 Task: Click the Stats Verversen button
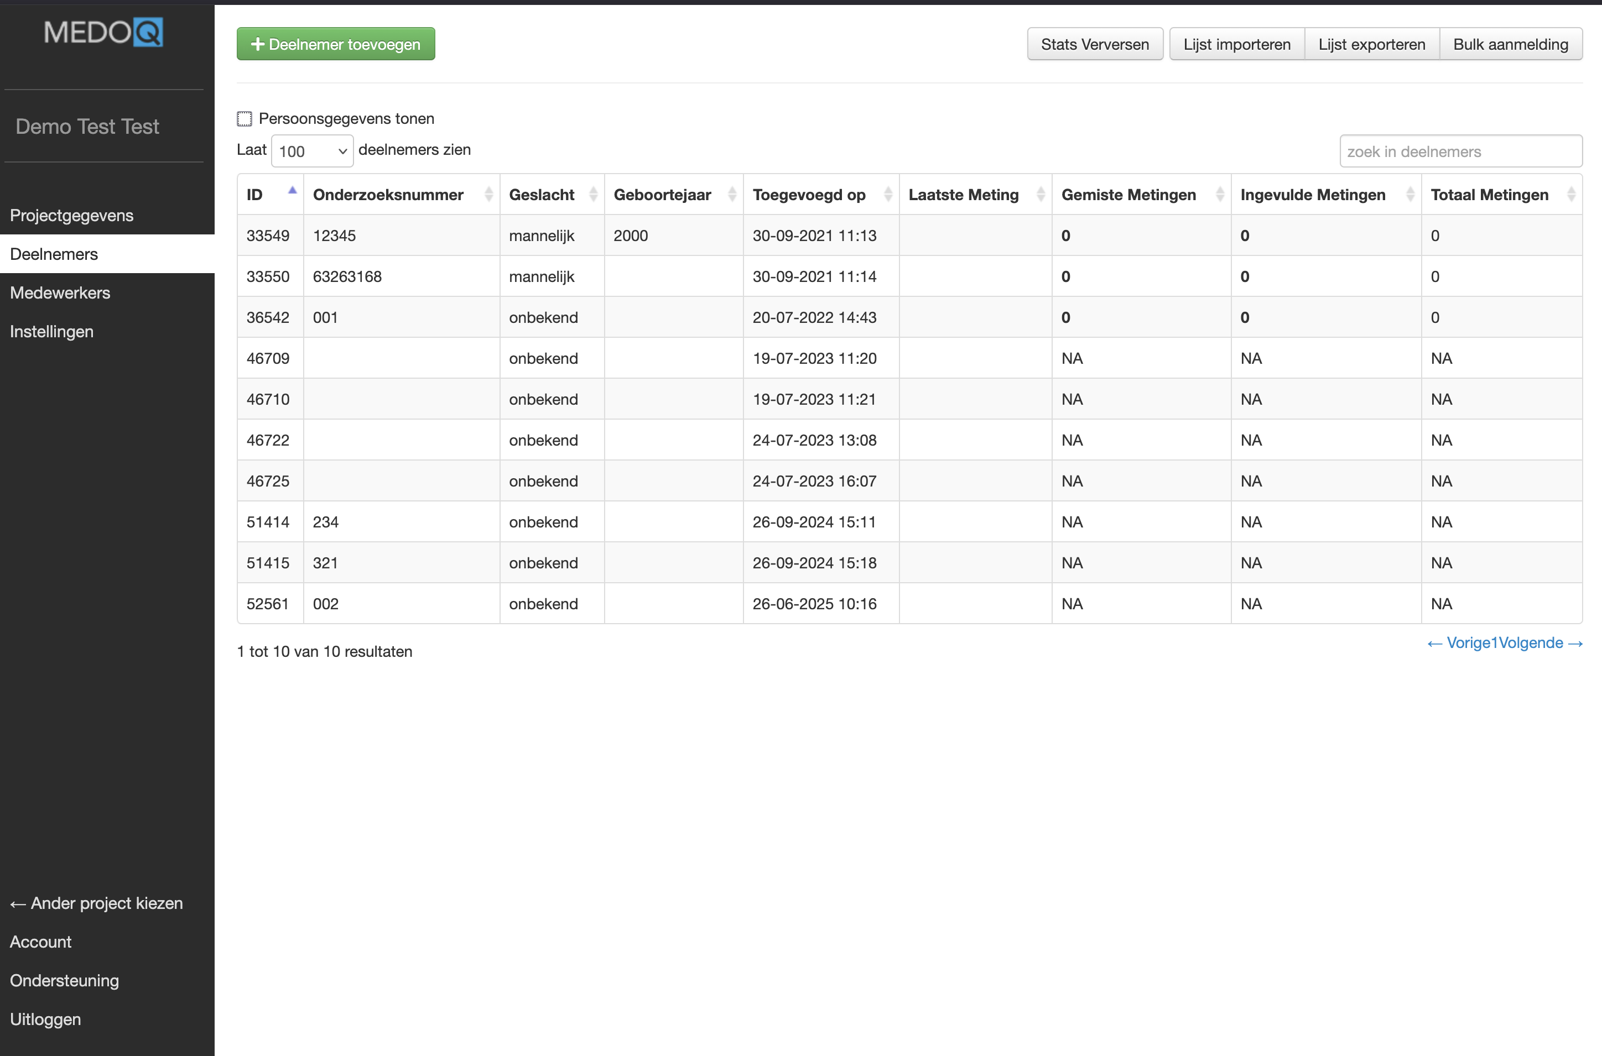(1095, 44)
